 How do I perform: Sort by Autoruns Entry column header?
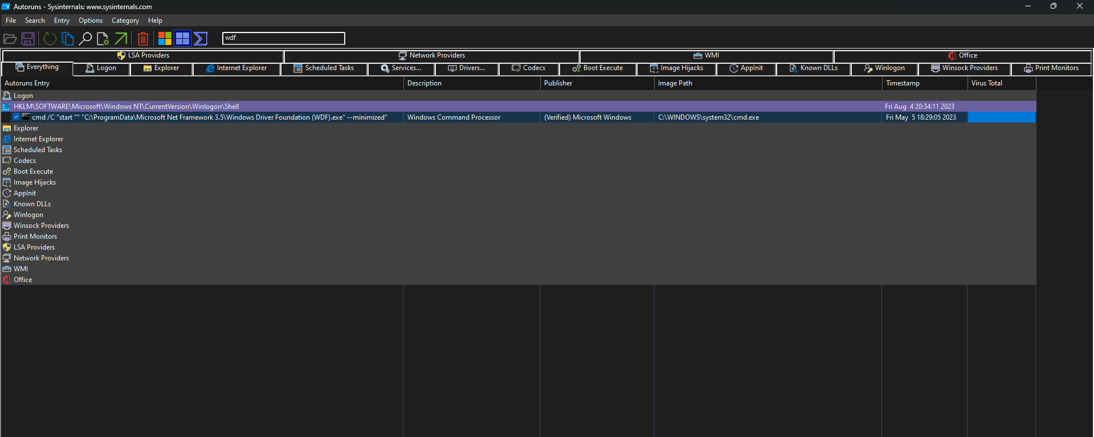pyautogui.click(x=202, y=83)
